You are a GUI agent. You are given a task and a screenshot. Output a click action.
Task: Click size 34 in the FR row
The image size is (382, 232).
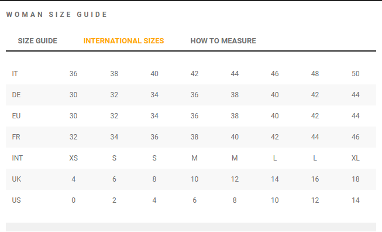point(114,137)
